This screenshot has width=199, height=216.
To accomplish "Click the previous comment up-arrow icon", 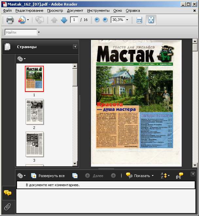I will pyautogui.click(x=113, y=176).
